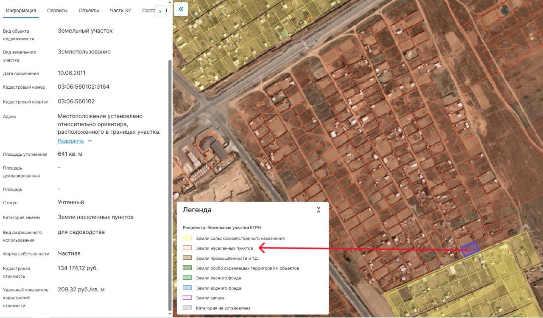The height and width of the screenshot is (318, 543).
Task: Click the address text Местоположение установлено
Action: [100, 116]
